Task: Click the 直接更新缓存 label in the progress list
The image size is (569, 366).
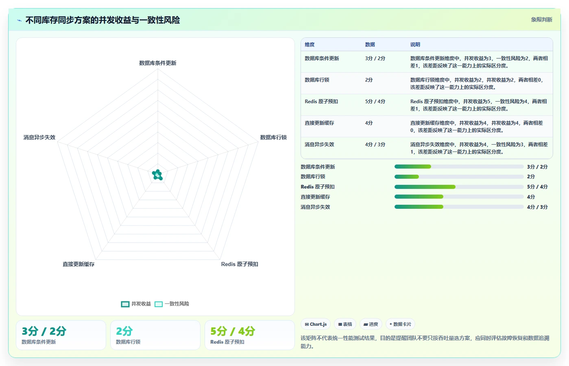Action: pos(315,197)
